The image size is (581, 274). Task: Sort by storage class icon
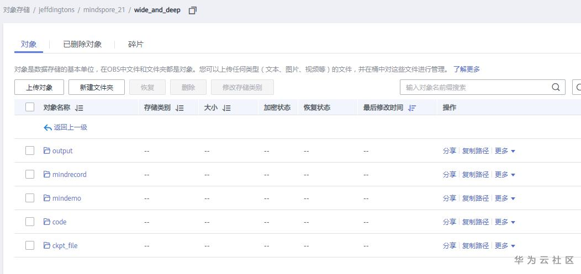coord(179,108)
